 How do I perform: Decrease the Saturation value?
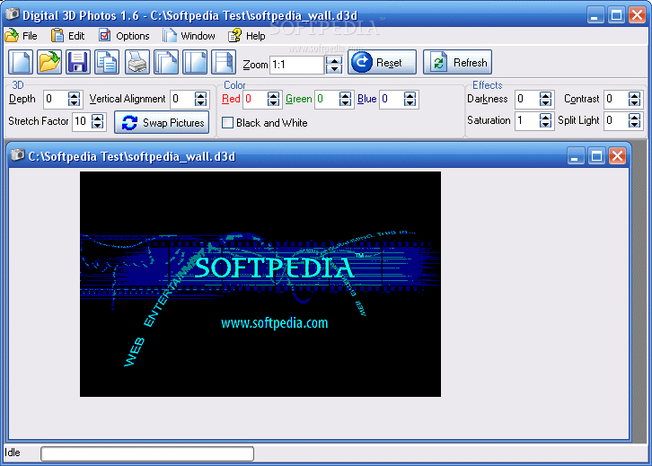click(x=545, y=124)
